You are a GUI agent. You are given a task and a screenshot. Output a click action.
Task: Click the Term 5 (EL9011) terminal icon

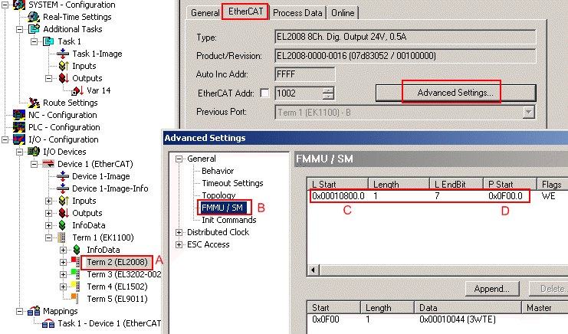74,297
